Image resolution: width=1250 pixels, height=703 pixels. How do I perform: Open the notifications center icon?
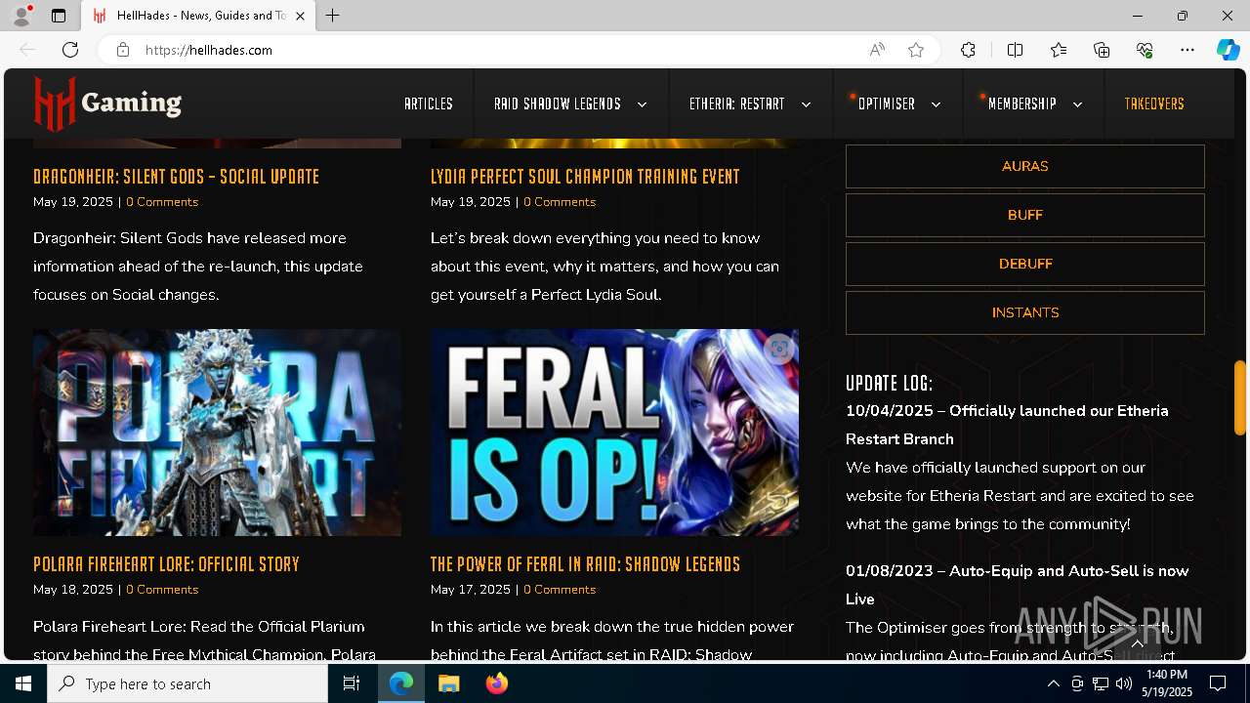[x=1218, y=683]
